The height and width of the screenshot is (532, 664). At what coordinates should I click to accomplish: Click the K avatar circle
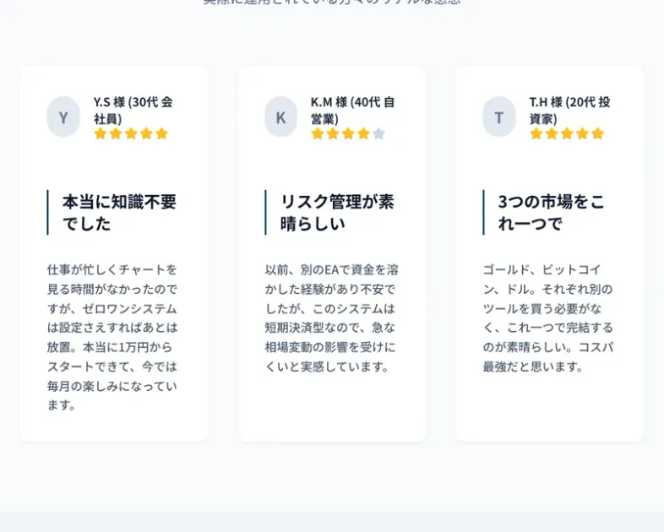coord(280,117)
